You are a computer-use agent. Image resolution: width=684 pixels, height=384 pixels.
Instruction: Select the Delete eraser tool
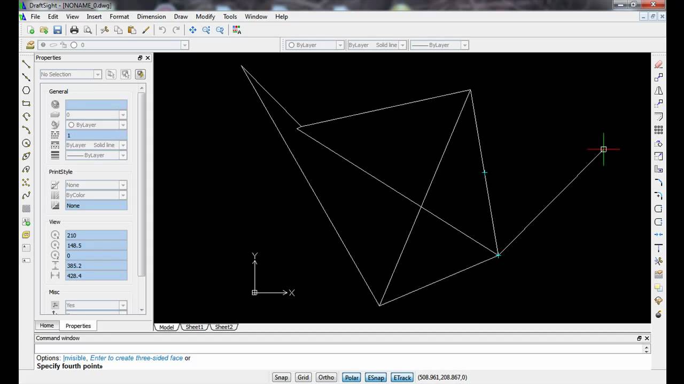point(658,65)
